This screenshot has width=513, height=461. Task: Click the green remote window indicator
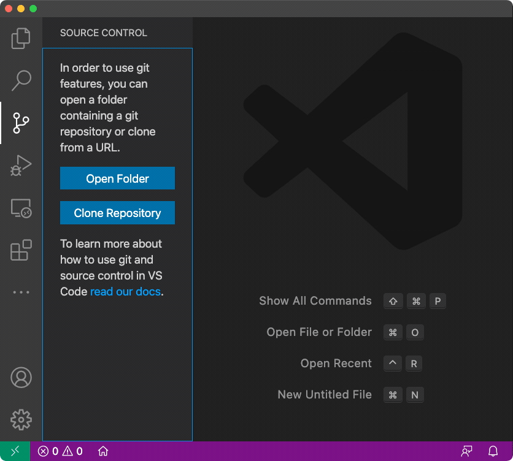pyautogui.click(x=15, y=451)
